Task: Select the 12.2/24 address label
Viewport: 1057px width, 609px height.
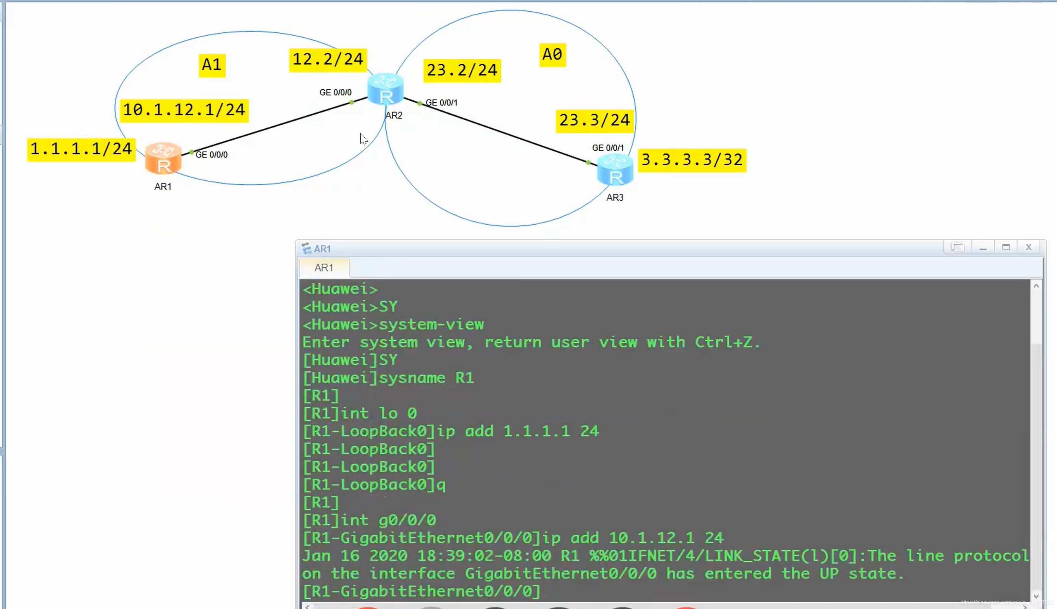Action: (x=328, y=60)
